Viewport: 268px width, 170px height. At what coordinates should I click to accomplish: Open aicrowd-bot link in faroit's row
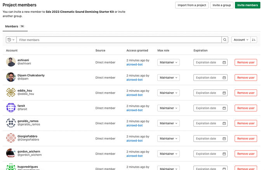[134, 110]
